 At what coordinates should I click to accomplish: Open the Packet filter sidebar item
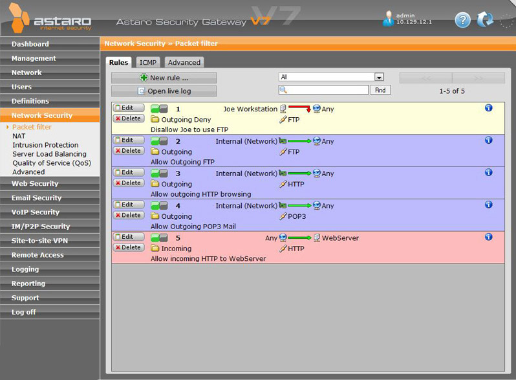pos(32,127)
